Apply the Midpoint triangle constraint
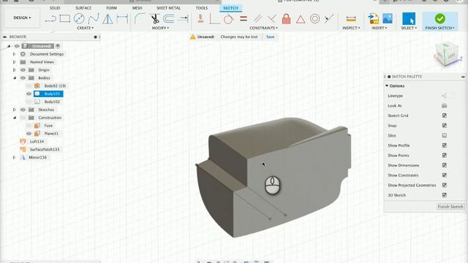 (301, 20)
